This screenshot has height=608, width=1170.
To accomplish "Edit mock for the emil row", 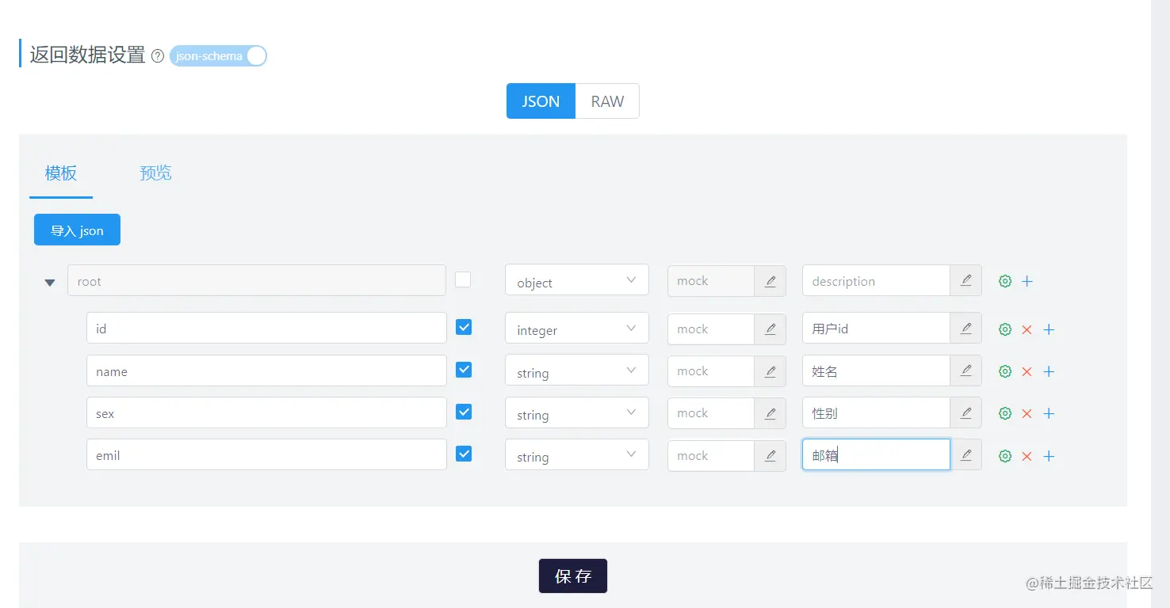I will point(770,456).
